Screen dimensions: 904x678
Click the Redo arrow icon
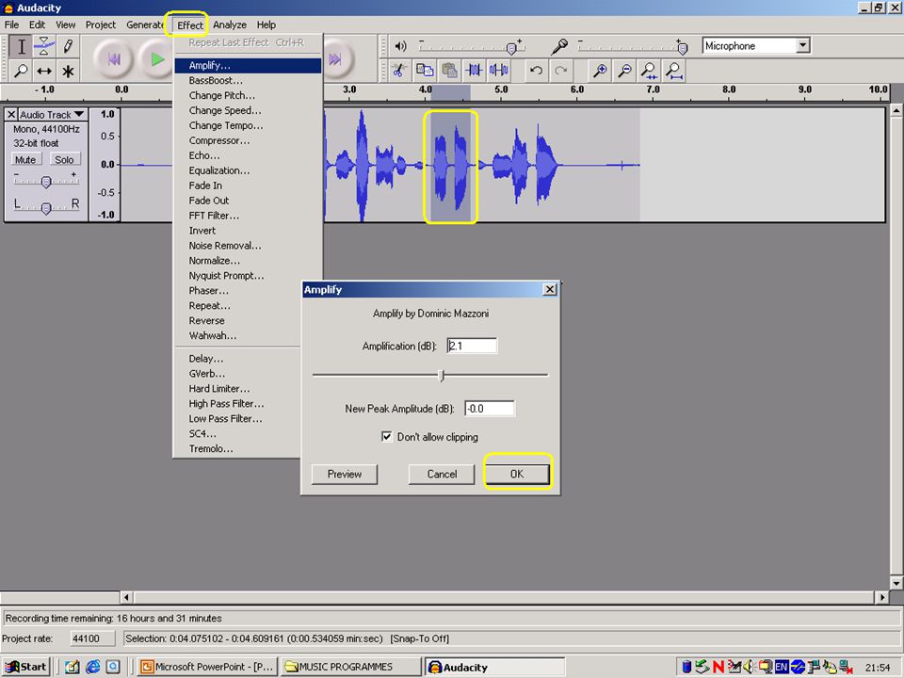click(x=560, y=71)
